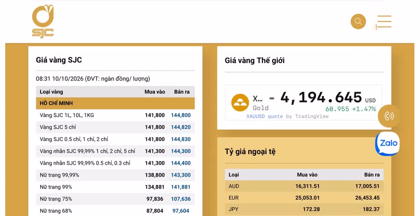This screenshot has width=420, height=216.
Task: Click the sell price 143,300
Action: click(181, 175)
